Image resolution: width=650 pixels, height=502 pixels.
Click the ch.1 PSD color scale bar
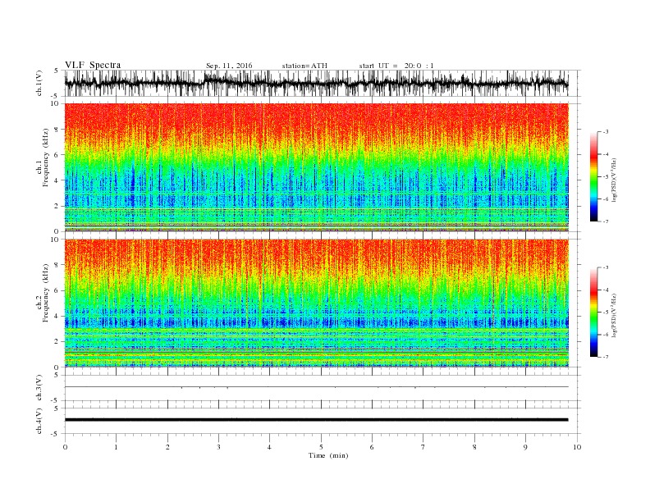coord(594,176)
